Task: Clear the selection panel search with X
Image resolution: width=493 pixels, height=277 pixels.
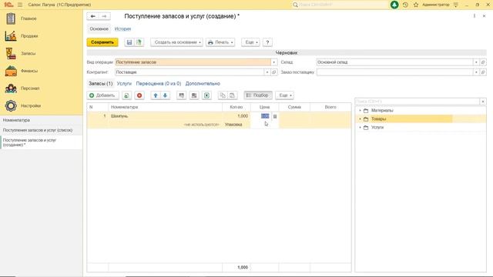Action: (483, 102)
